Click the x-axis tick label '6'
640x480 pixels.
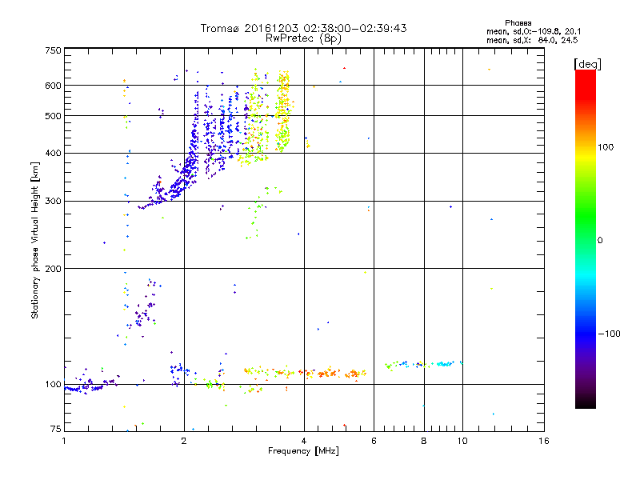click(x=374, y=441)
